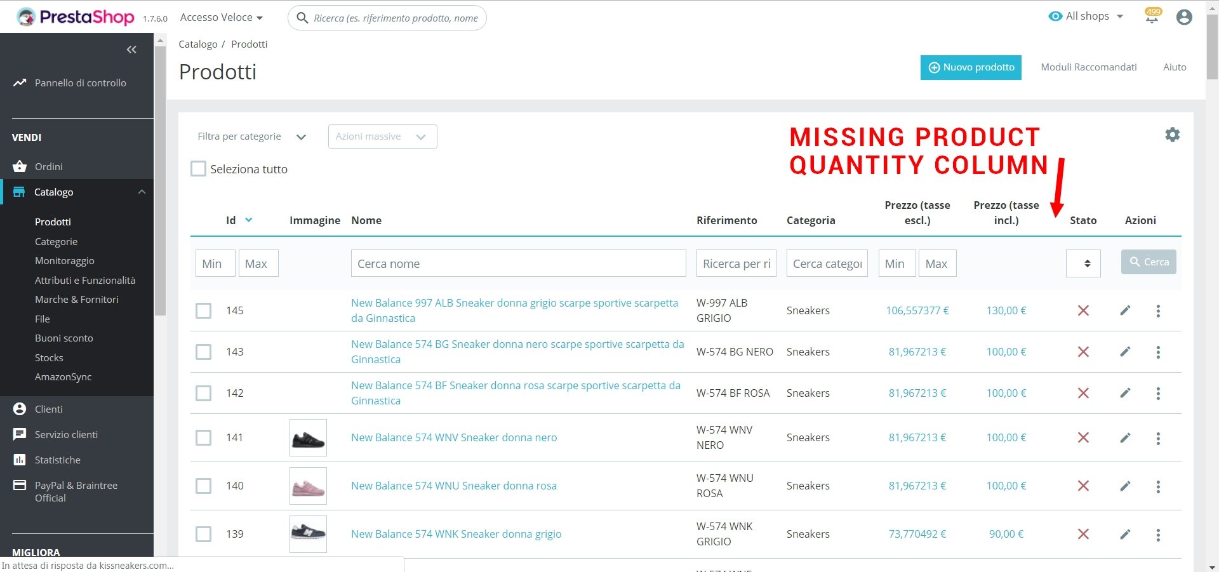Select checkbox for product 140
Viewport: 1219px width, 572px height.
[203, 486]
